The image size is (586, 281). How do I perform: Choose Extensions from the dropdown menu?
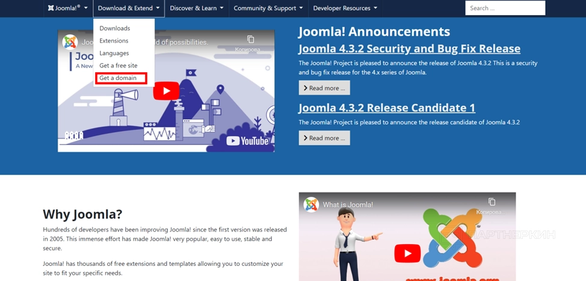pos(114,41)
